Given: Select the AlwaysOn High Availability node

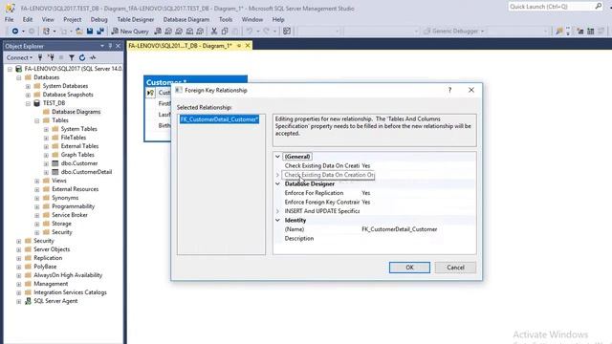Looking at the screenshot, I should coord(68,275).
